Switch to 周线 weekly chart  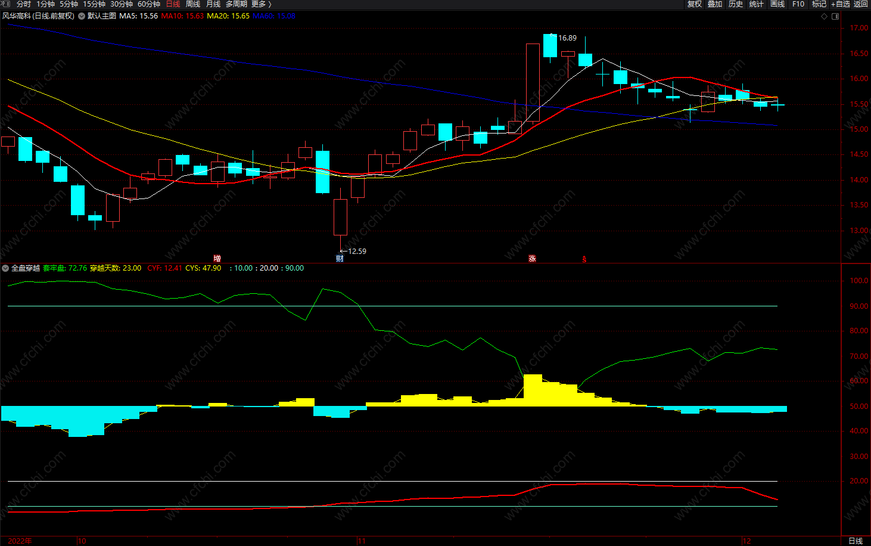click(x=193, y=4)
